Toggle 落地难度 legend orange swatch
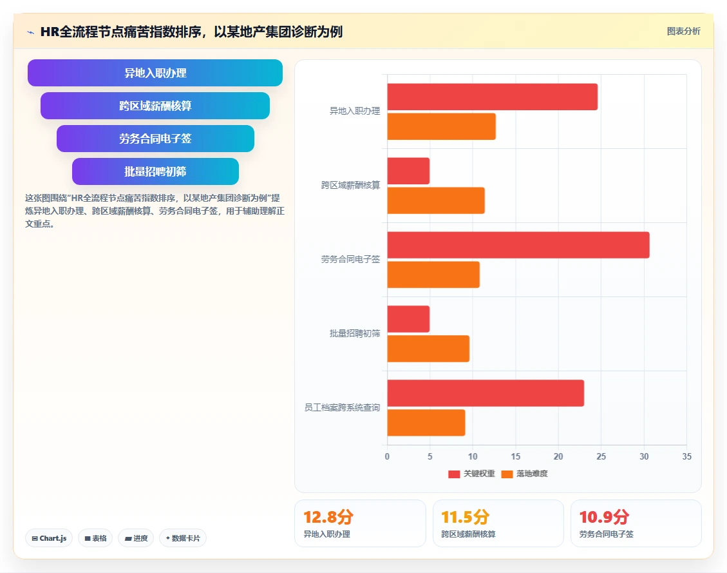 507,474
